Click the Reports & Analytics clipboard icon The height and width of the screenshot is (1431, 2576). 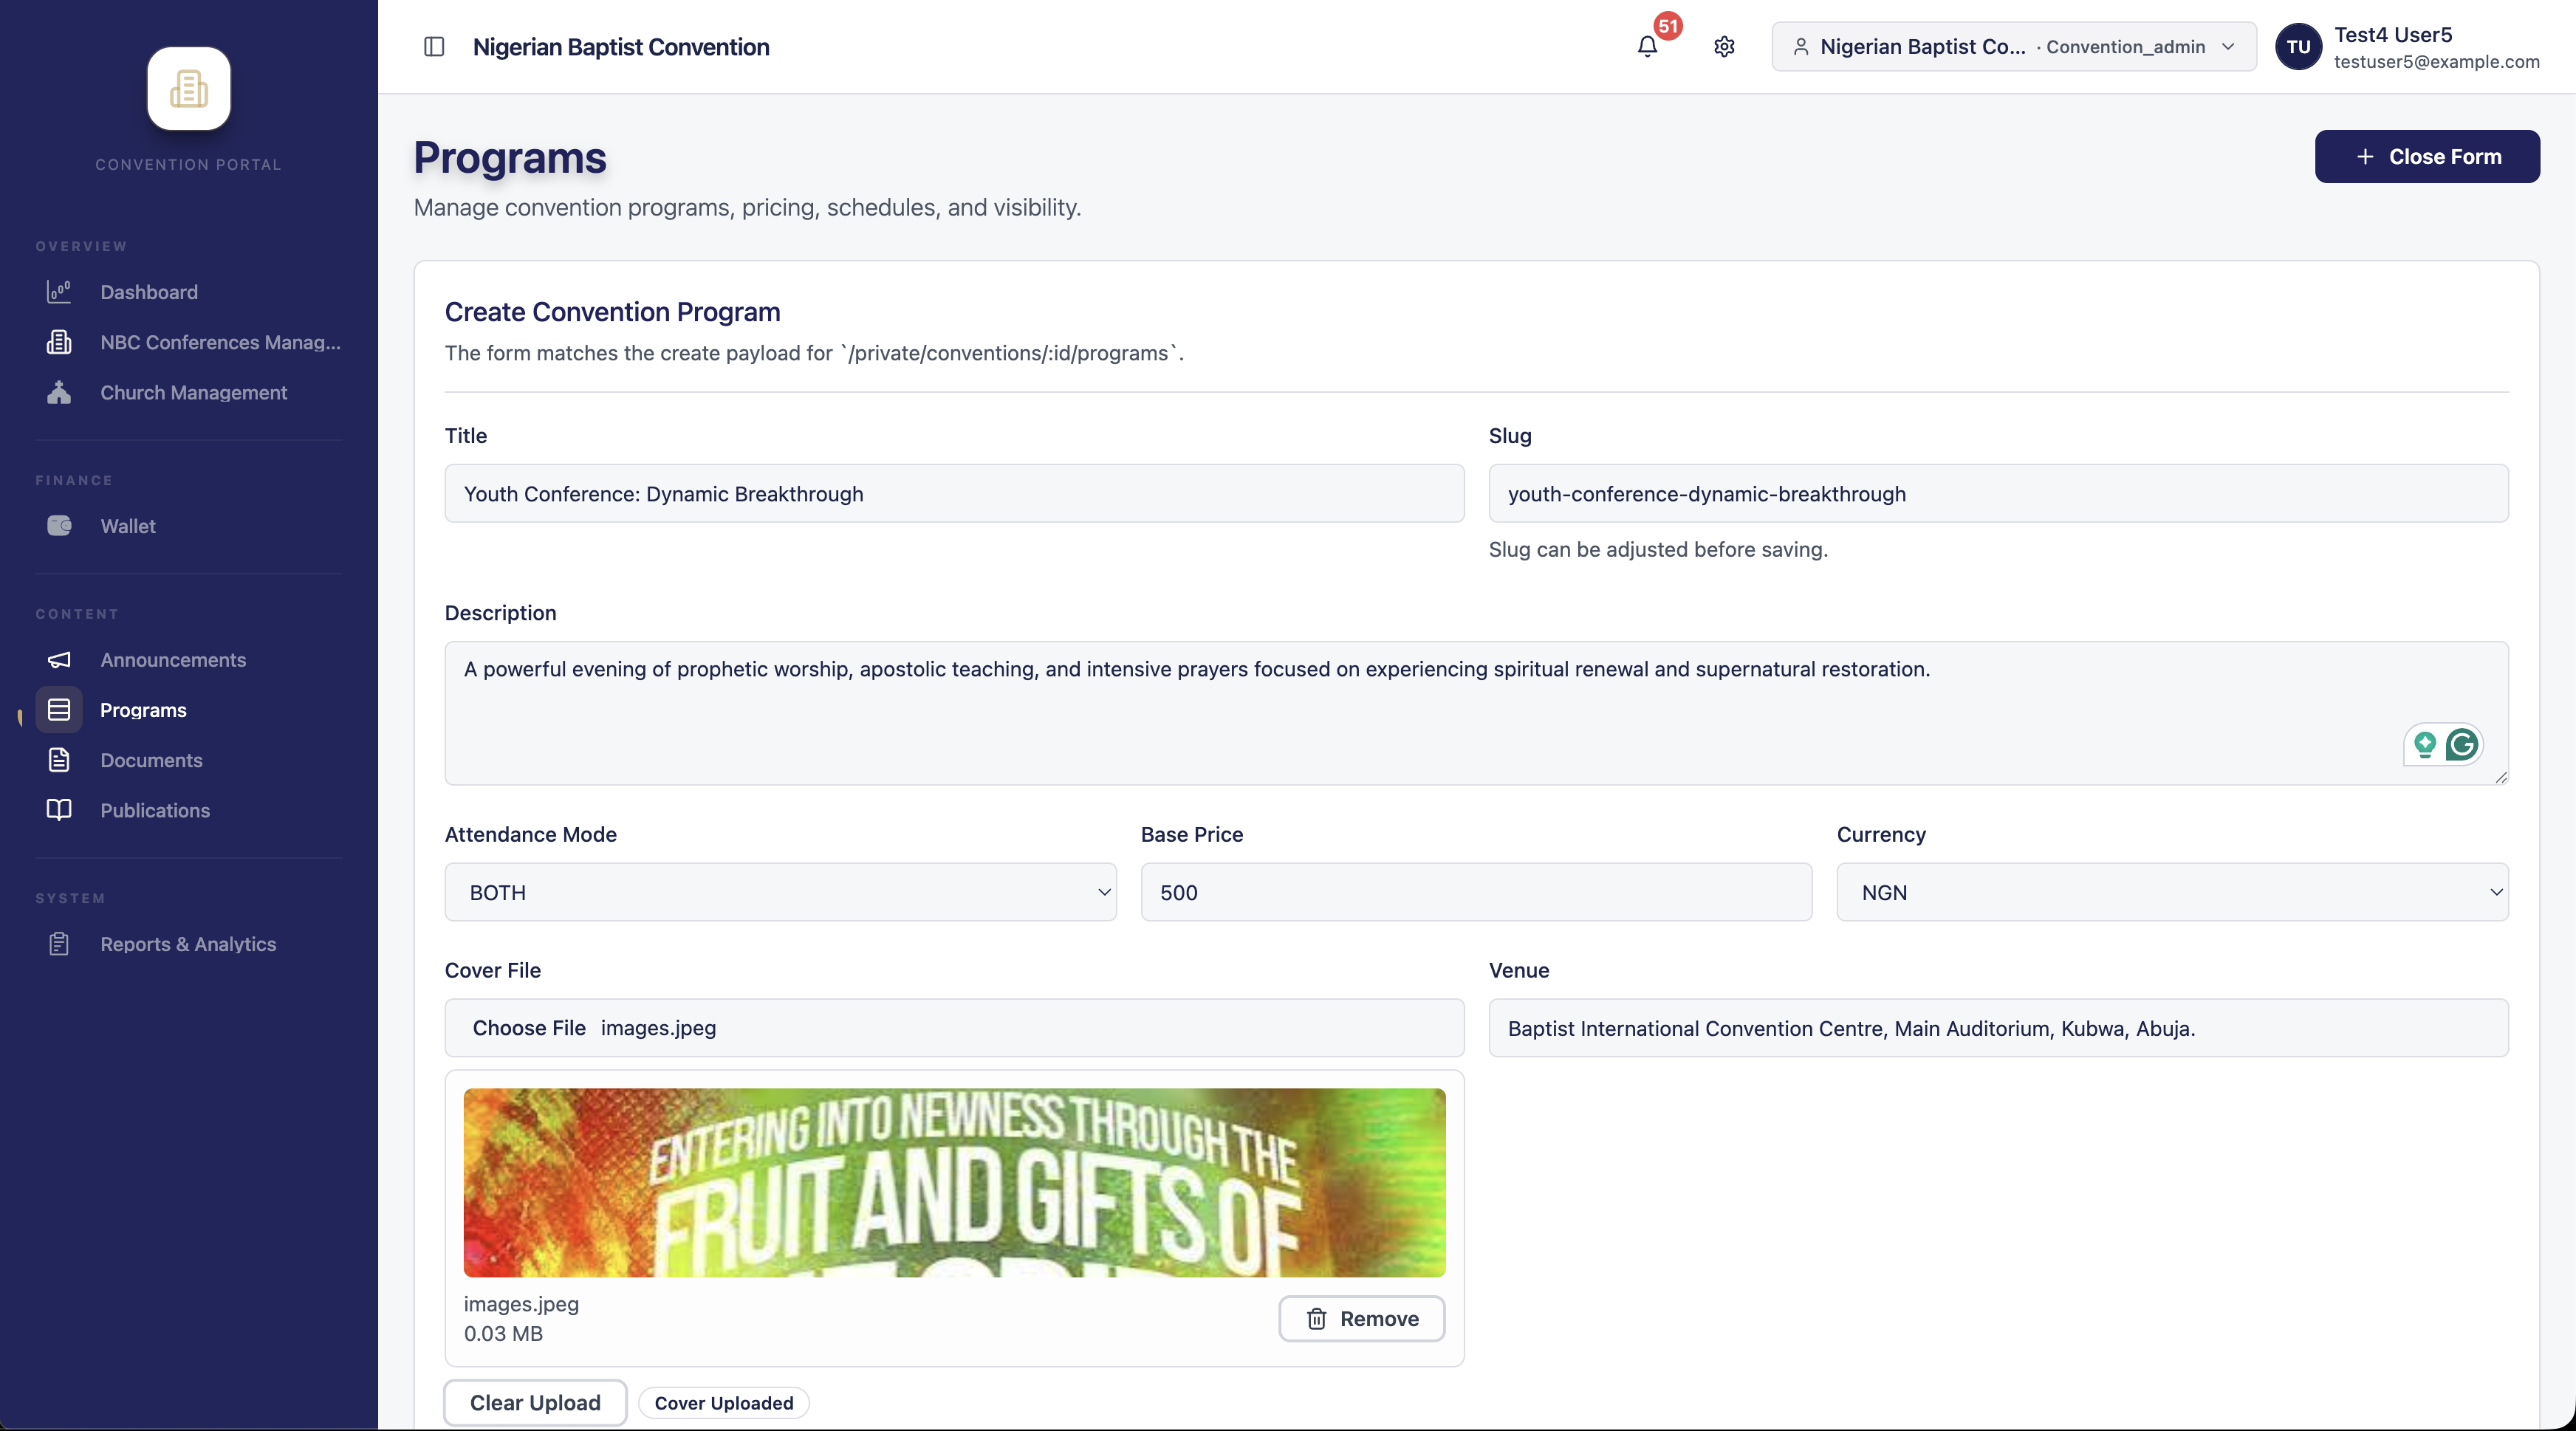coord(59,944)
